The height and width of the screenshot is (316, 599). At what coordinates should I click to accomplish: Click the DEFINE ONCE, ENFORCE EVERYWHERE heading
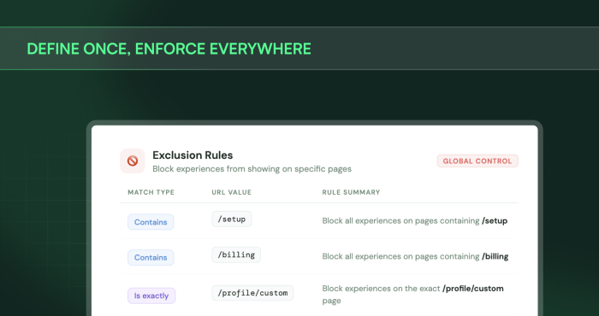point(169,49)
